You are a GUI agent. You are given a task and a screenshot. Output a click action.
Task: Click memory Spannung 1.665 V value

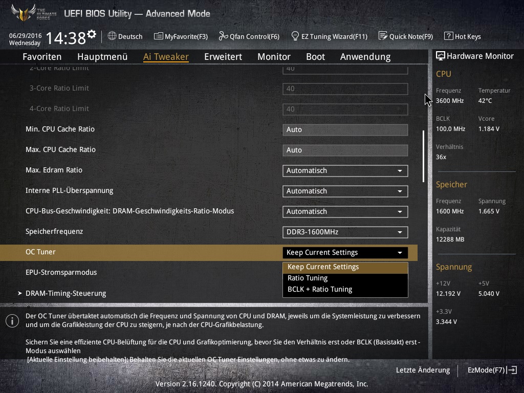pos(489,211)
